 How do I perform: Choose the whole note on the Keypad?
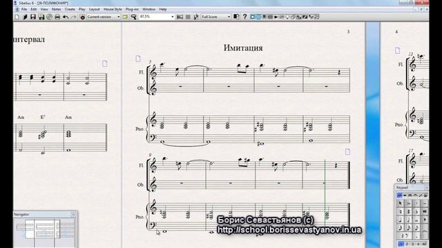pos(416,220)
